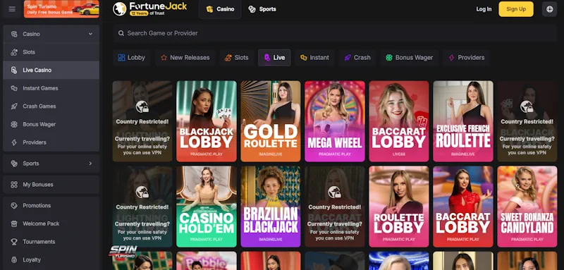Switch to the Lobby tab
Viewport: 564px width, 270px height.
tap(131, 58)
